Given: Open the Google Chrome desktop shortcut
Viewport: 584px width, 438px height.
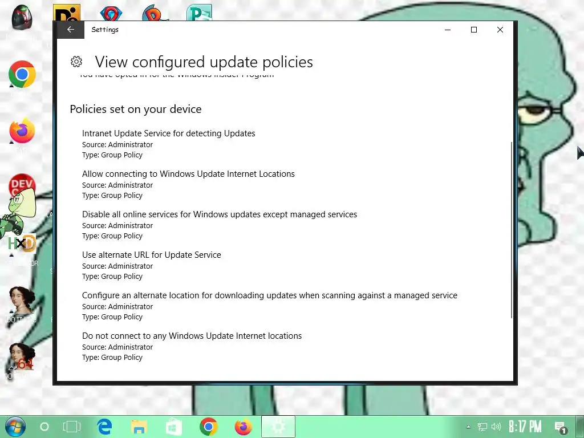Looking at the screenshot, I should (x=22, y=74).
